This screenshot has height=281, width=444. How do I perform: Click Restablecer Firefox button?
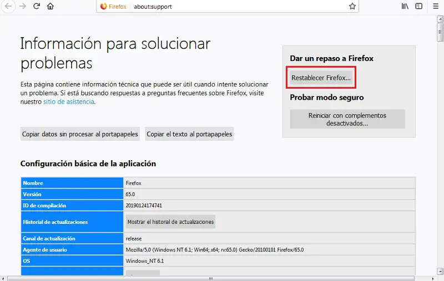[x=321, y=78]
